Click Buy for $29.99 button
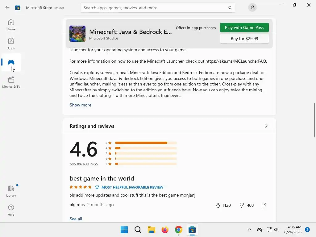316x237 pixels. point(244,39)
